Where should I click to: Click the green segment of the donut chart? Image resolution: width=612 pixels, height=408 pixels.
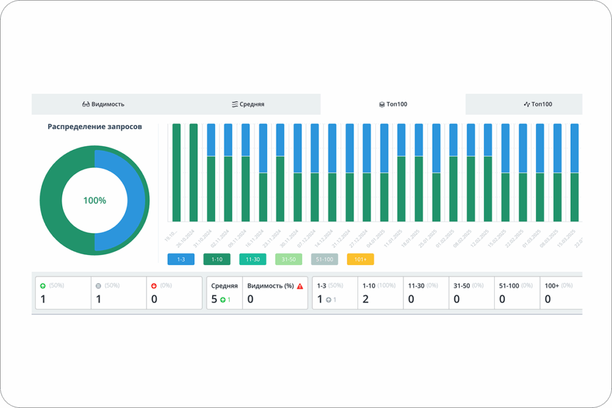51,201
